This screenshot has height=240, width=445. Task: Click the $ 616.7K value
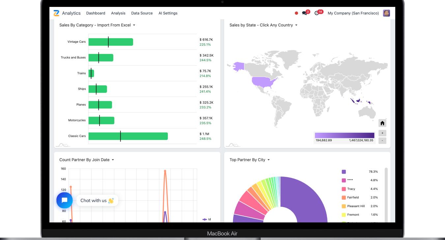pyautogui.click(x=206, y=39)
